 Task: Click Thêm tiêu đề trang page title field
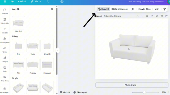click(112, 16)
